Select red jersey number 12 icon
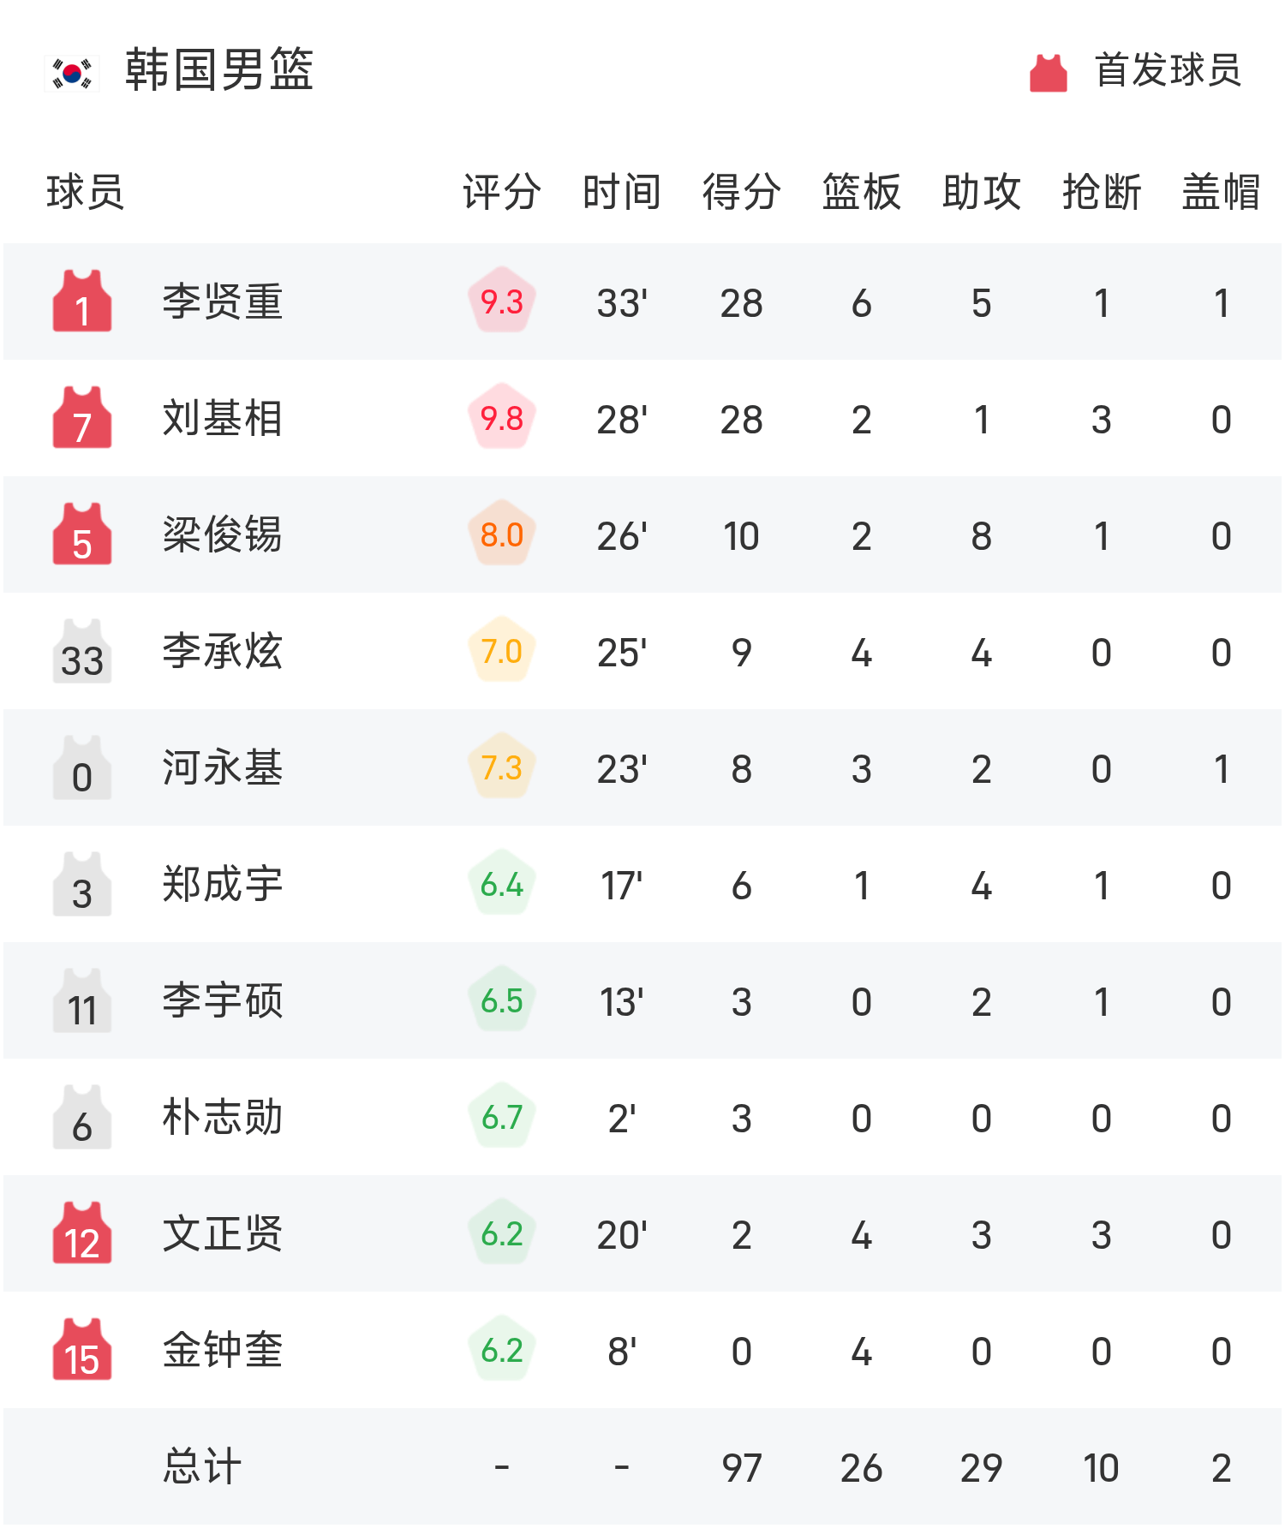Screen dimensions: 1285x1528 [82, 1233]
